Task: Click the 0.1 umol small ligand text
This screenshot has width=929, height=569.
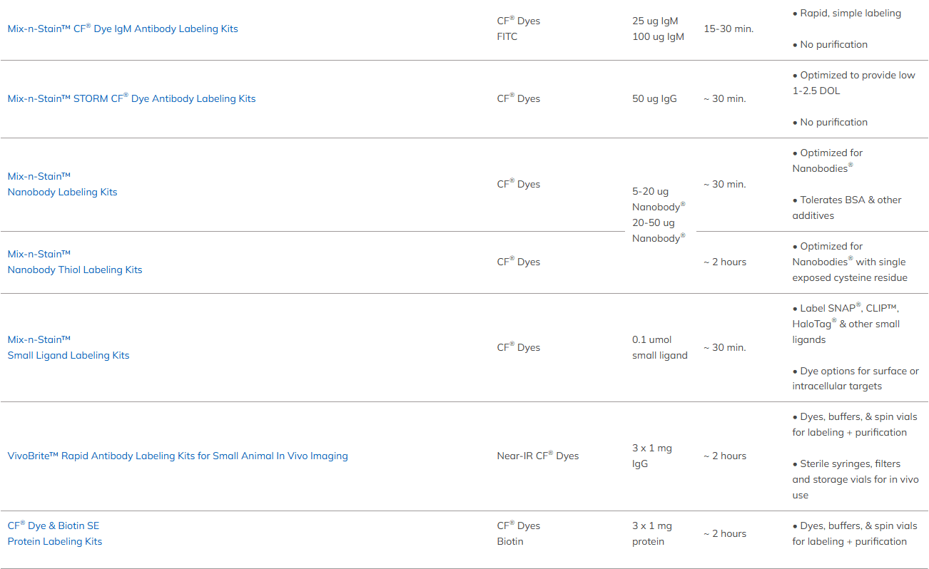Action: [659, 347]
